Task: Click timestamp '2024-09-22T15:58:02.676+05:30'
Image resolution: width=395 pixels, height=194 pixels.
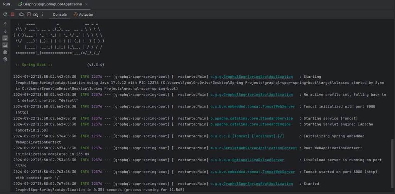Action: 45,136
